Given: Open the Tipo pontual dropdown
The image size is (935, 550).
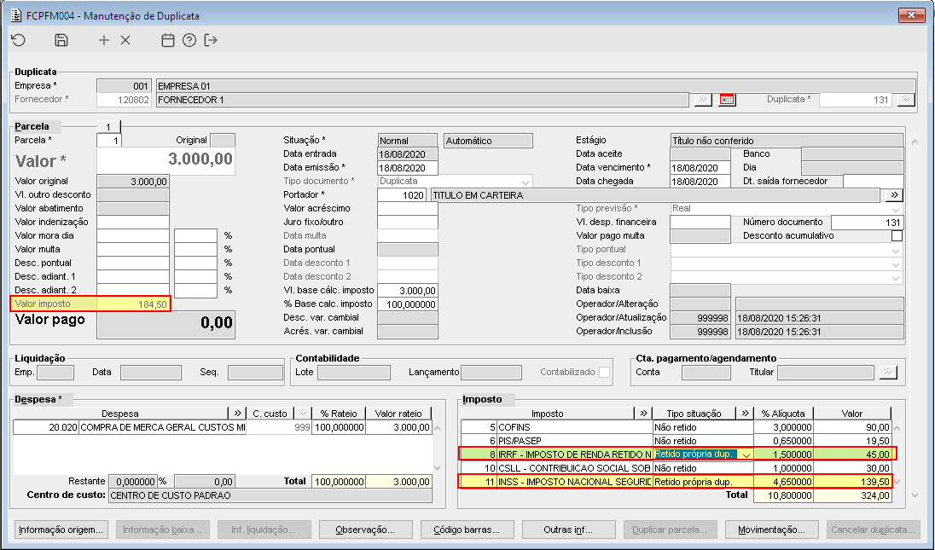Looking at the screenshot, I should [896, 250].
